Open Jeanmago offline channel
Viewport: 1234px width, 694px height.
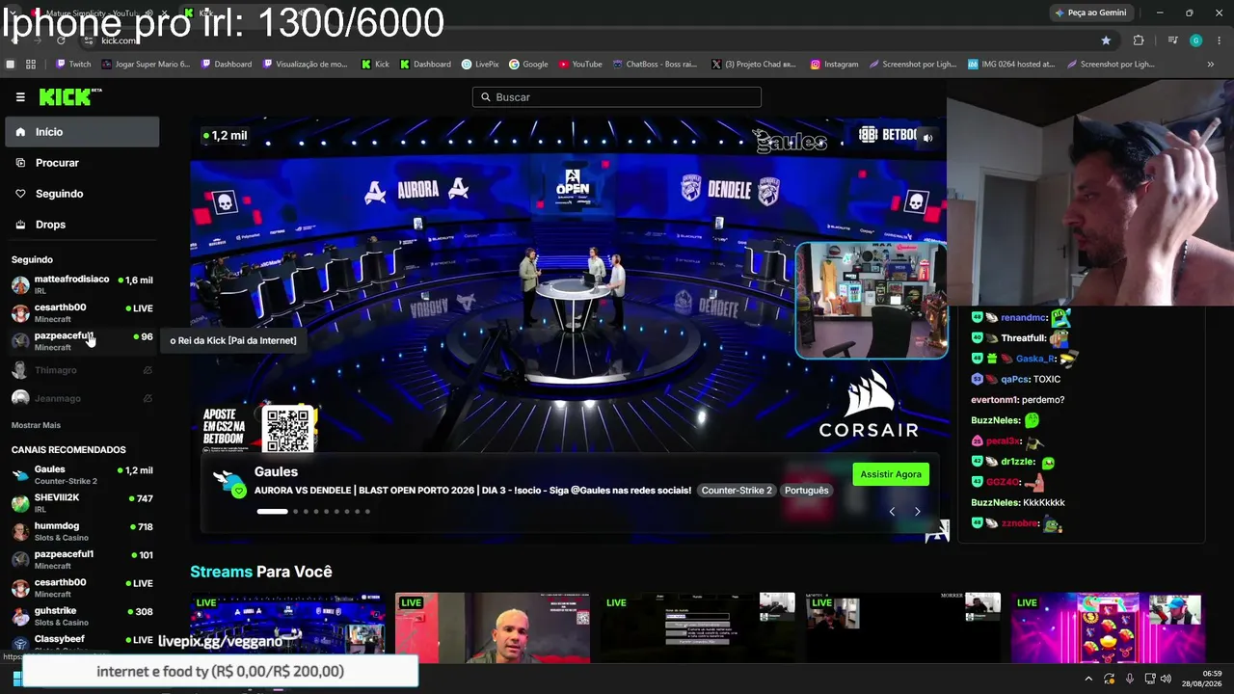82,398
